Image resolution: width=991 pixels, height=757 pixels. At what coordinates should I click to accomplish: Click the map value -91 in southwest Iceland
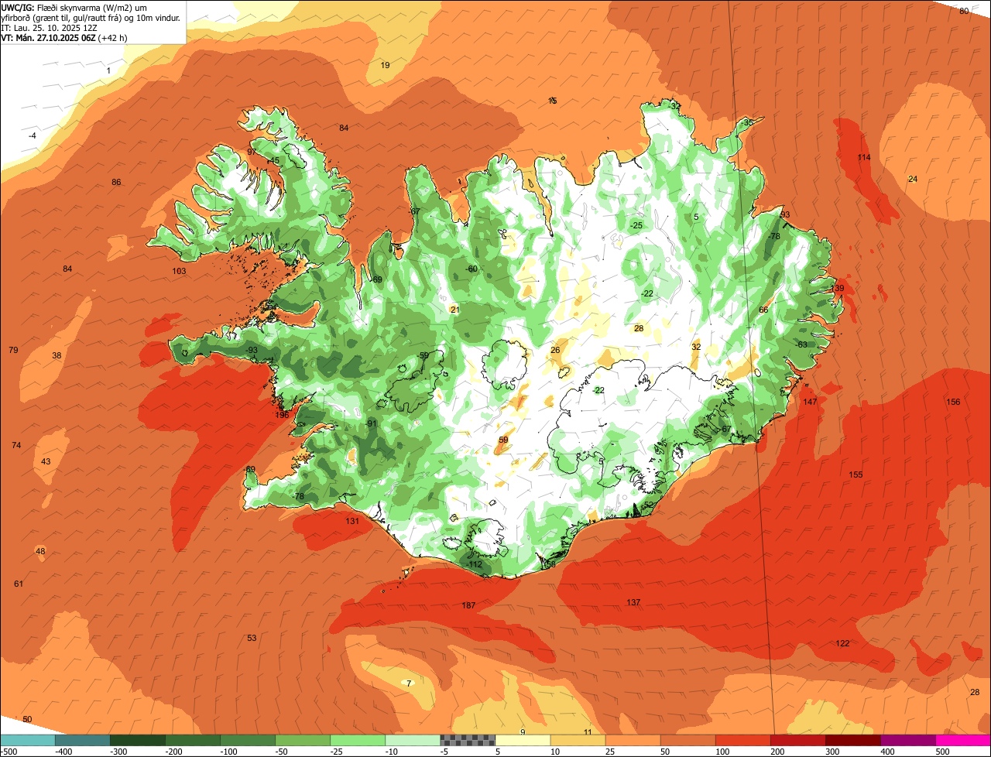371,423
